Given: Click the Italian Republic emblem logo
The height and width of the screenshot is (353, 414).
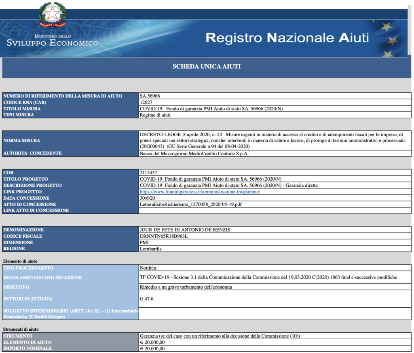Looking at the screenshot, I should click(53, 15).
